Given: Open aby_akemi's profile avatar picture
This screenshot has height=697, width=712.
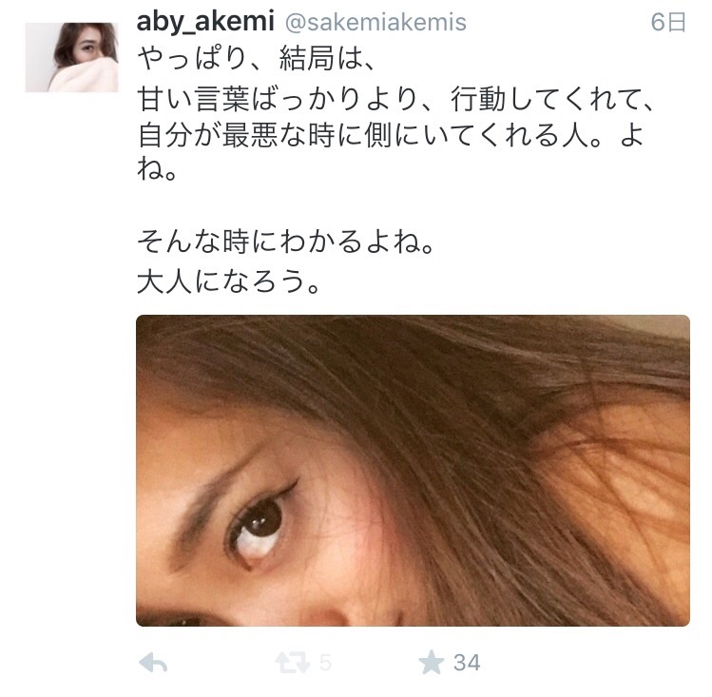Looking at the screenshot, I should [x=71, y=57].
